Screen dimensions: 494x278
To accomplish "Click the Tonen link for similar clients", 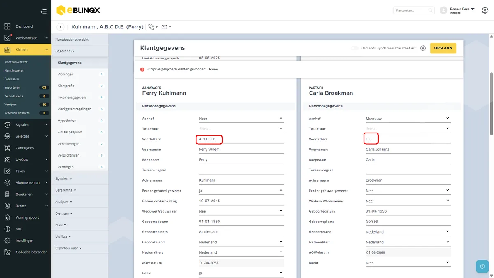I will pyautogui.click(x=213, y=69).
